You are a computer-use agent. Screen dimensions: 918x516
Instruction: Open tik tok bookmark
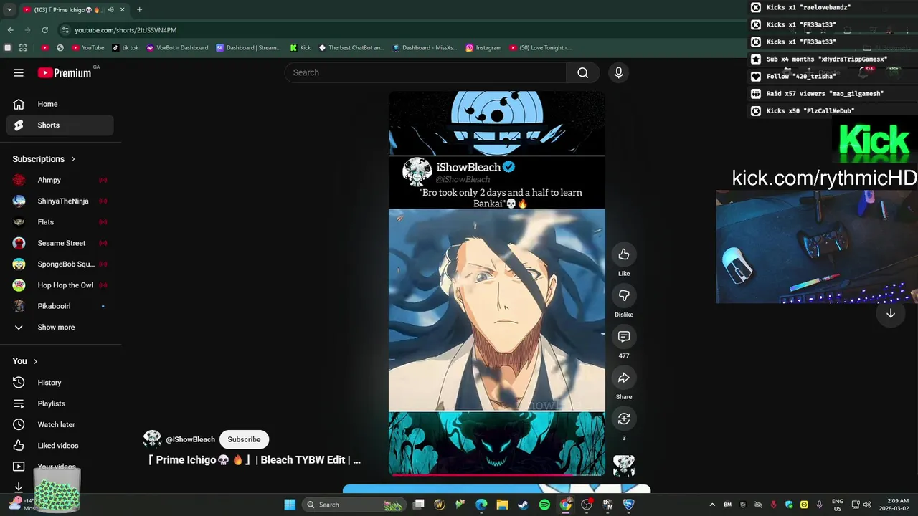pos(126,48)
